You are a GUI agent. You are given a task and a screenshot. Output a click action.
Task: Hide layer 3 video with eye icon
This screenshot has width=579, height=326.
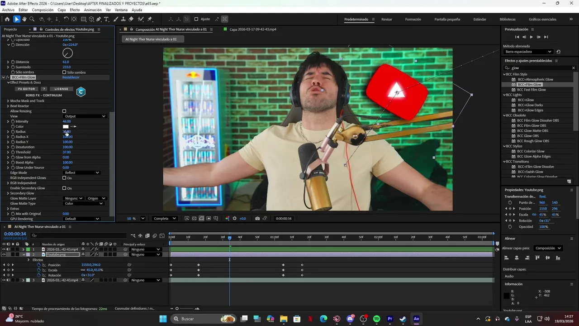click(4, 280)
